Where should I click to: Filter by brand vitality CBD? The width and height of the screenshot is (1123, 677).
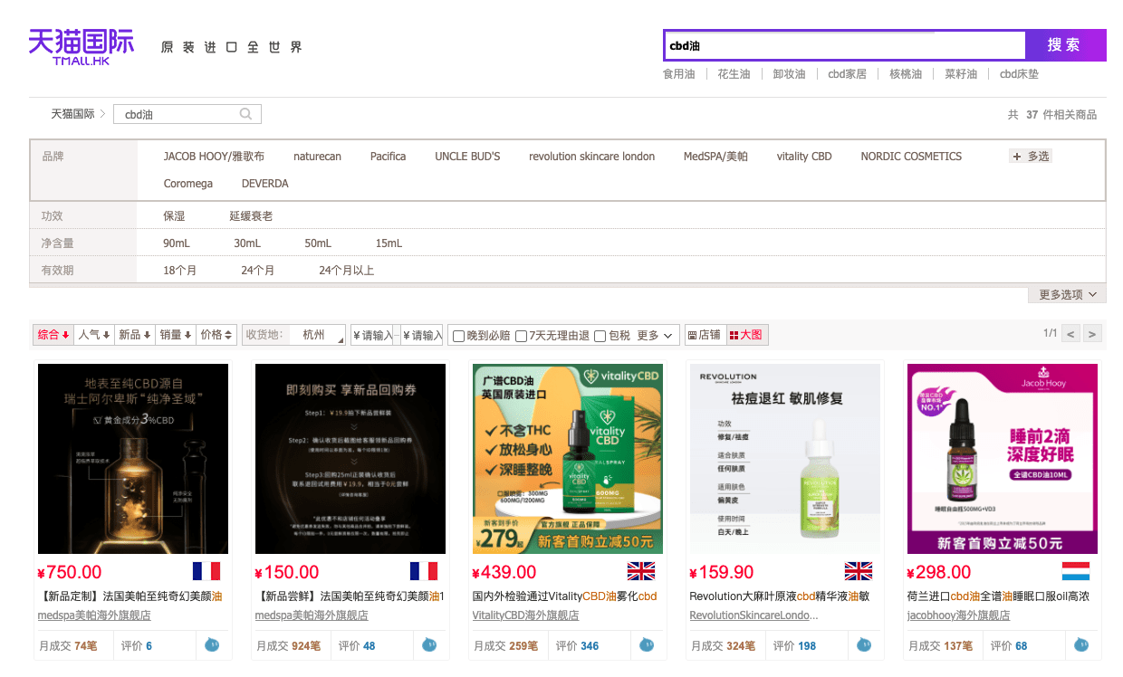pos(804,157)
